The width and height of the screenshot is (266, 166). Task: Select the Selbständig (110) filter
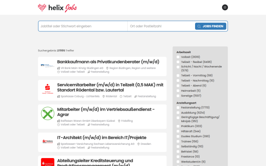[x=178, y=147]
